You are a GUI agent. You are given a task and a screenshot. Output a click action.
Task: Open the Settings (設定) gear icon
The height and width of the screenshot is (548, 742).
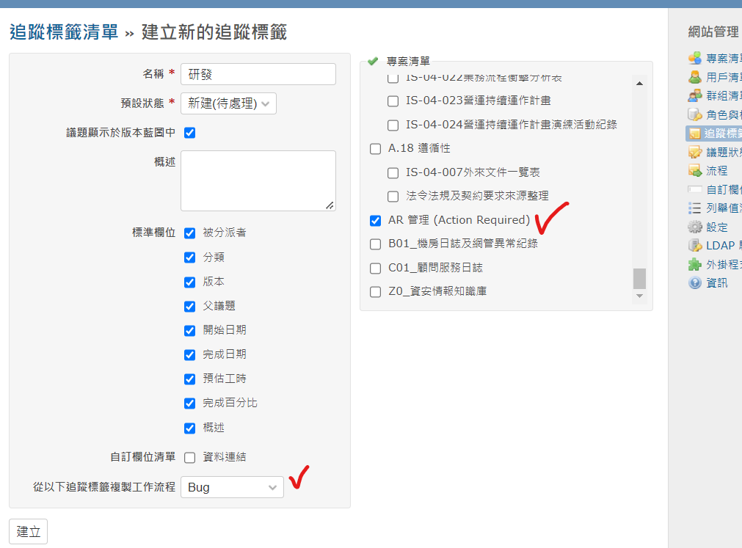pos(694,227)
